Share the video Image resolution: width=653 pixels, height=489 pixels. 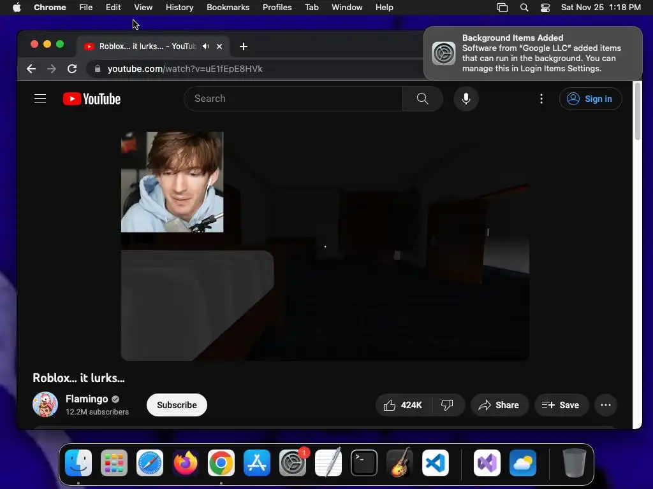tap(499, 405)
